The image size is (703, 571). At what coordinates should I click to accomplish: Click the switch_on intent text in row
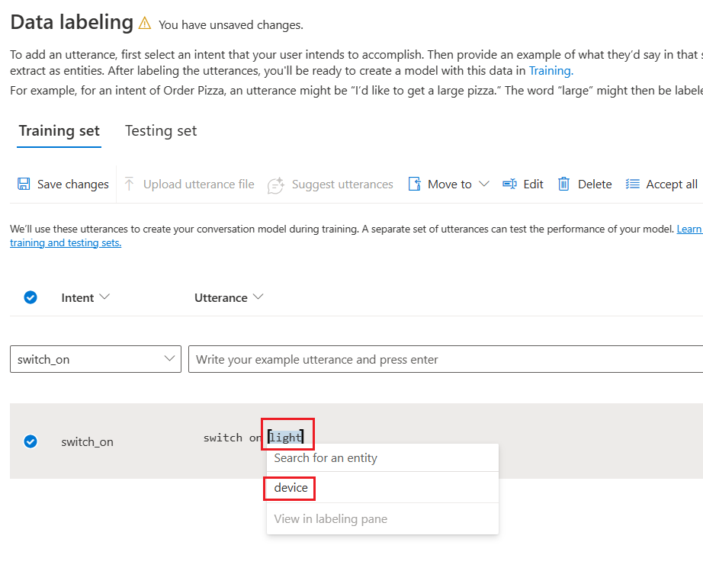click(88, 442)
